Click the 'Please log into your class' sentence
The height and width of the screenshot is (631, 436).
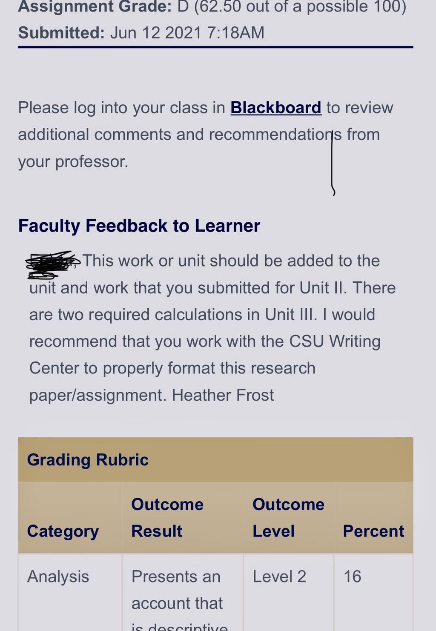tap(205, 135)
